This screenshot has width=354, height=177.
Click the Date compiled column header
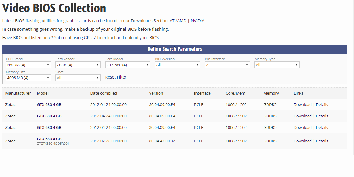point(104,93)
